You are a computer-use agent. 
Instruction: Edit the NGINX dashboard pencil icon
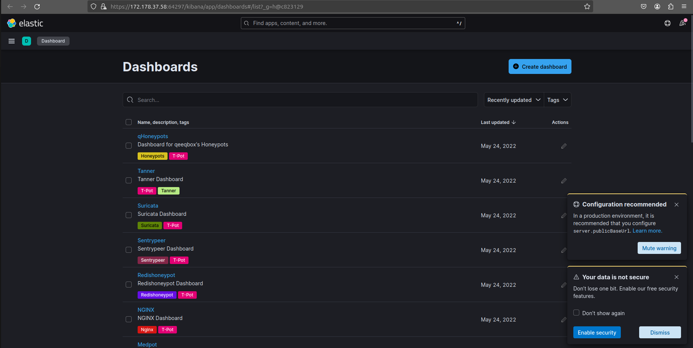tap(564, 320)
